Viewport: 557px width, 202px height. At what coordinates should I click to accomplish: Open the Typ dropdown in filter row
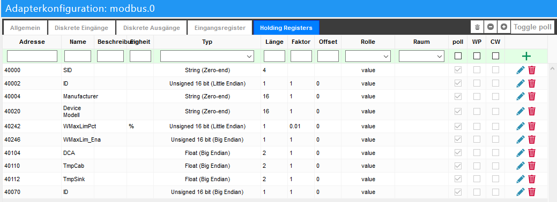point(207,56)
